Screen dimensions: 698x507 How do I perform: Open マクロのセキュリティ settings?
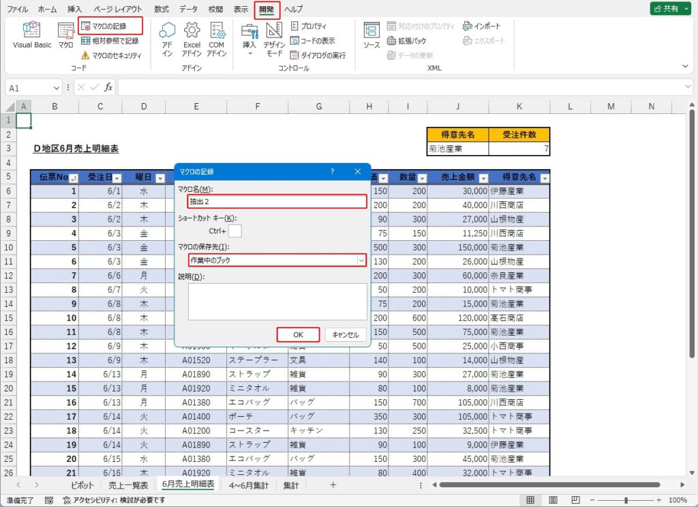(x=111, y=55)
